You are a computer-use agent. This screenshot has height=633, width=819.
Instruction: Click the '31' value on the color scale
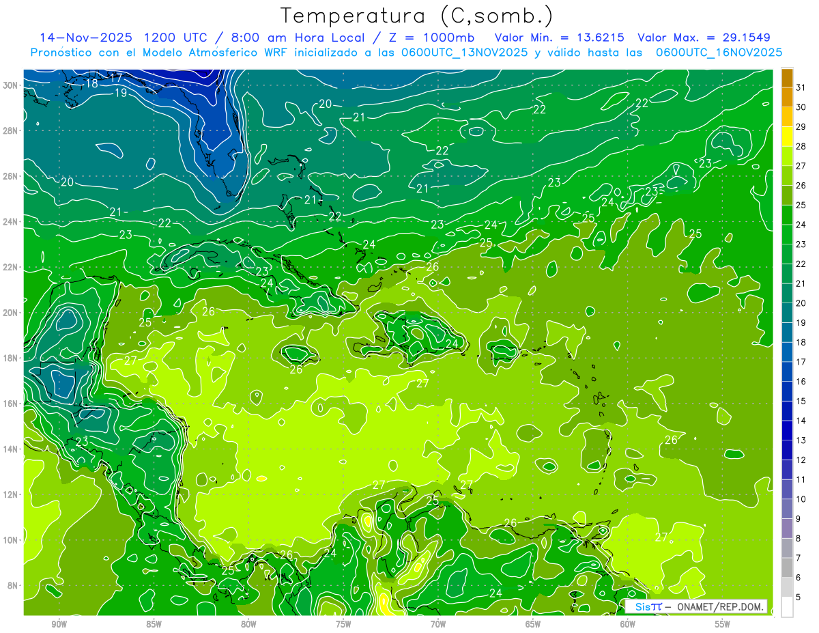click(801, 87)
